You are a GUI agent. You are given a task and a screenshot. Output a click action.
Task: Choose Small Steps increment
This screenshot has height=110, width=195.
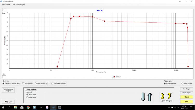(31, 95)
